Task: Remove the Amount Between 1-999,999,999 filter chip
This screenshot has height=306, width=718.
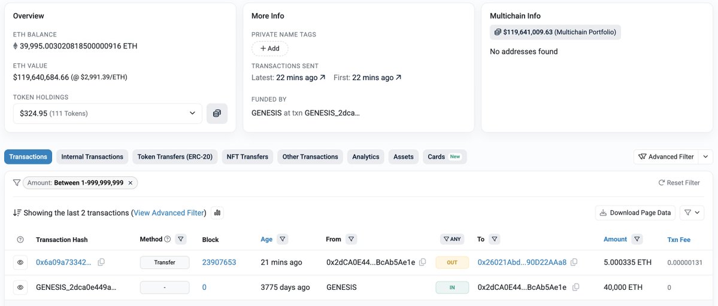Action: 131,183
